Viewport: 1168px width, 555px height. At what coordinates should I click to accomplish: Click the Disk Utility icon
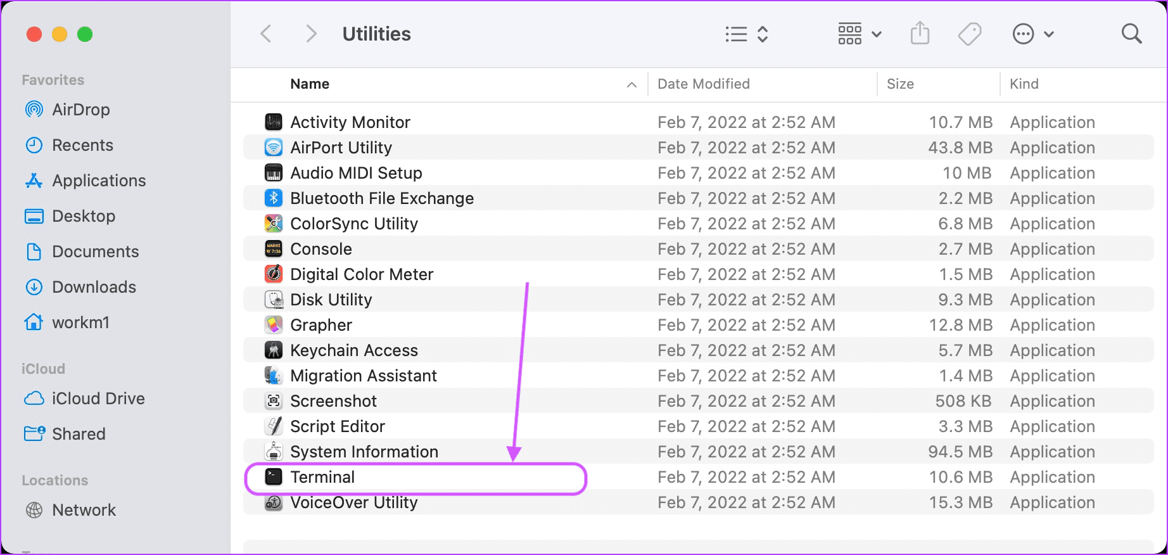pos(274,299)
